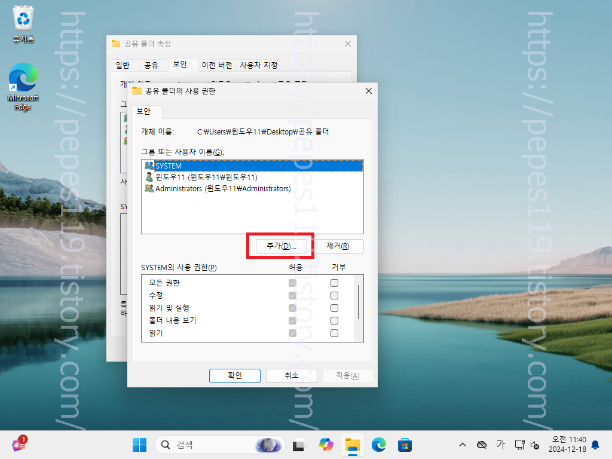The height and width of the screenshot is (459, 612).
Task: Open the Windows Start menu
Action: (139, 445)
